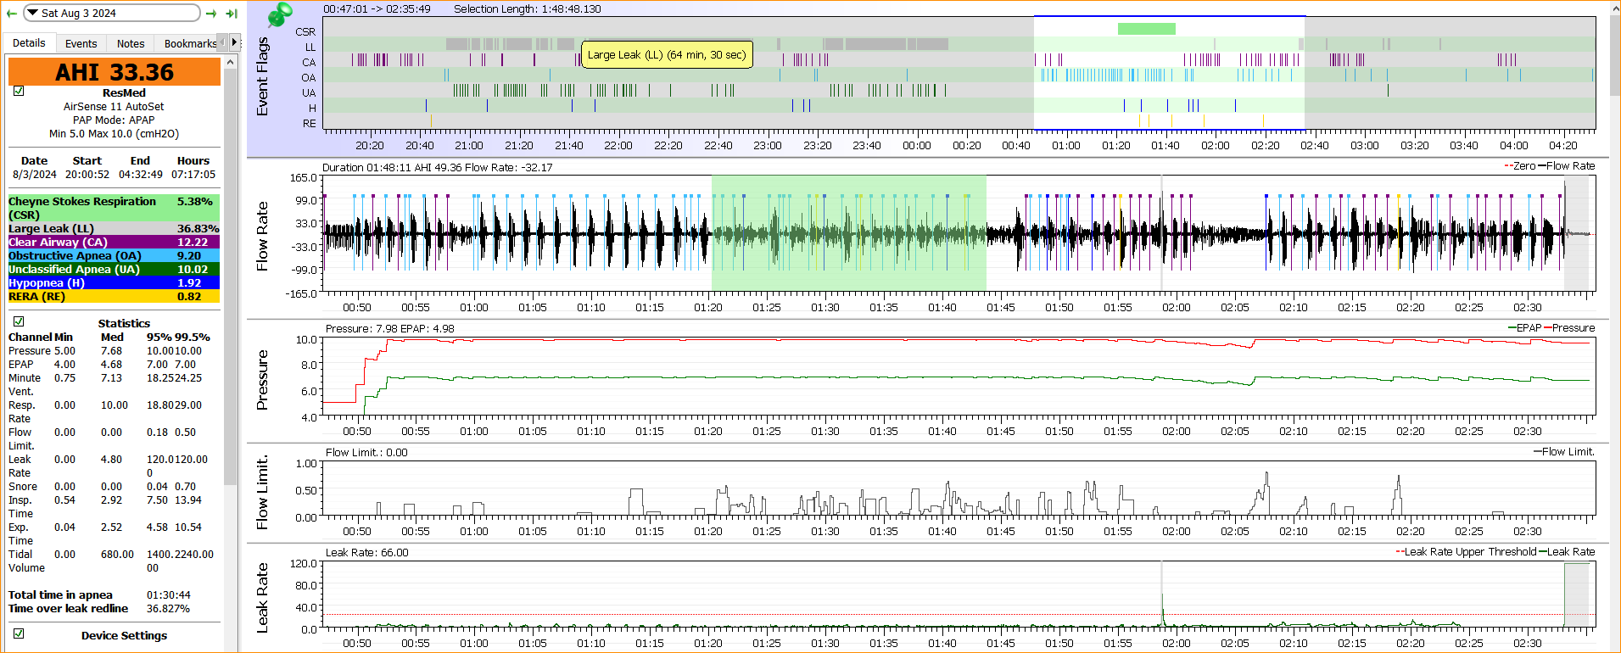Switch to the Events tab
This screenshot has width=1621, height=653.
tap(81, 43)
